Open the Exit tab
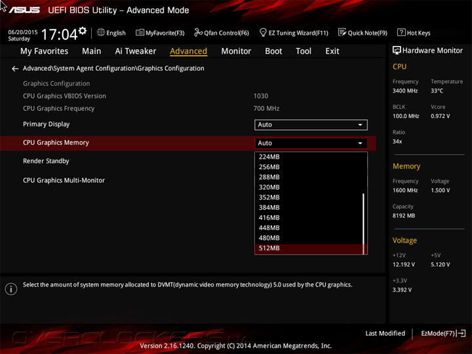Image resolution: width=472 pixels, height=354 pixels. click(x=332, y=51)
